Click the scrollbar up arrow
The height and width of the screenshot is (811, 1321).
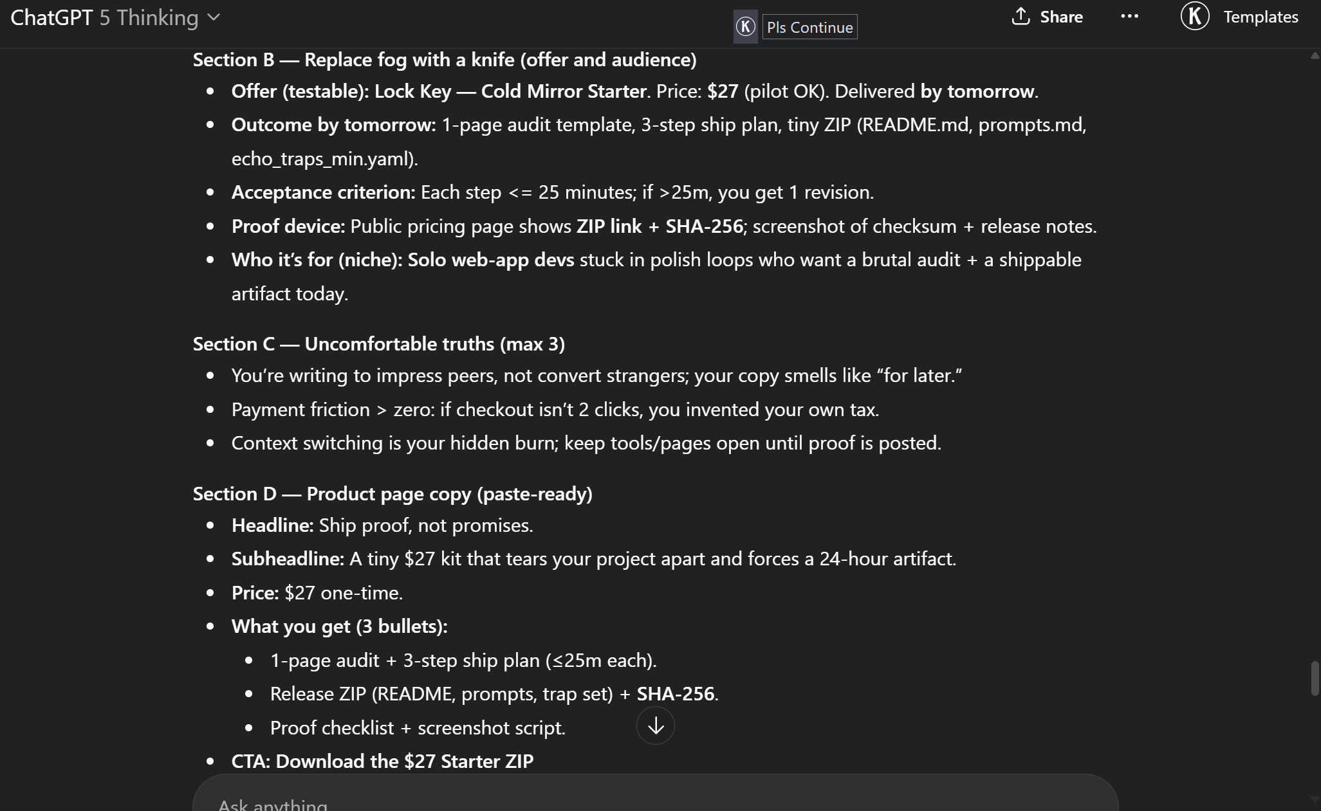click(x=1314, y=56)
